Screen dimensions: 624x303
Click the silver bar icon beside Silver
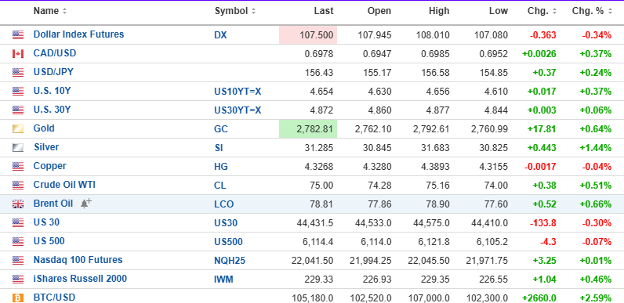pos(18,147)
